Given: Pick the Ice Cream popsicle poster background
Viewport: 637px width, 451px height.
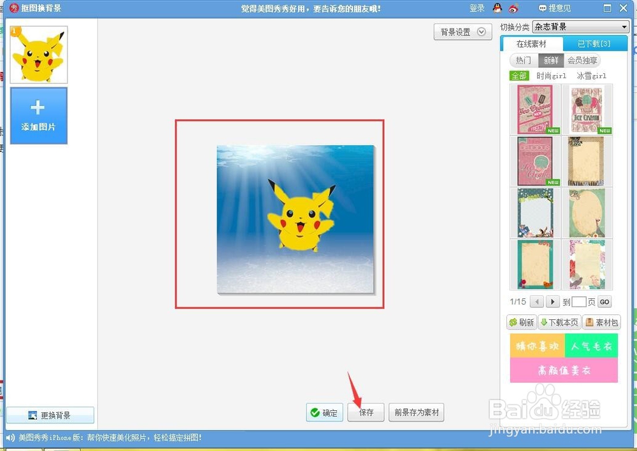Looking at the screenshot, I should click(535, 109).
